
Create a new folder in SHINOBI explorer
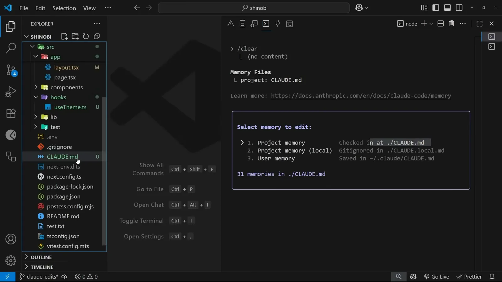[x=75, y=36]
